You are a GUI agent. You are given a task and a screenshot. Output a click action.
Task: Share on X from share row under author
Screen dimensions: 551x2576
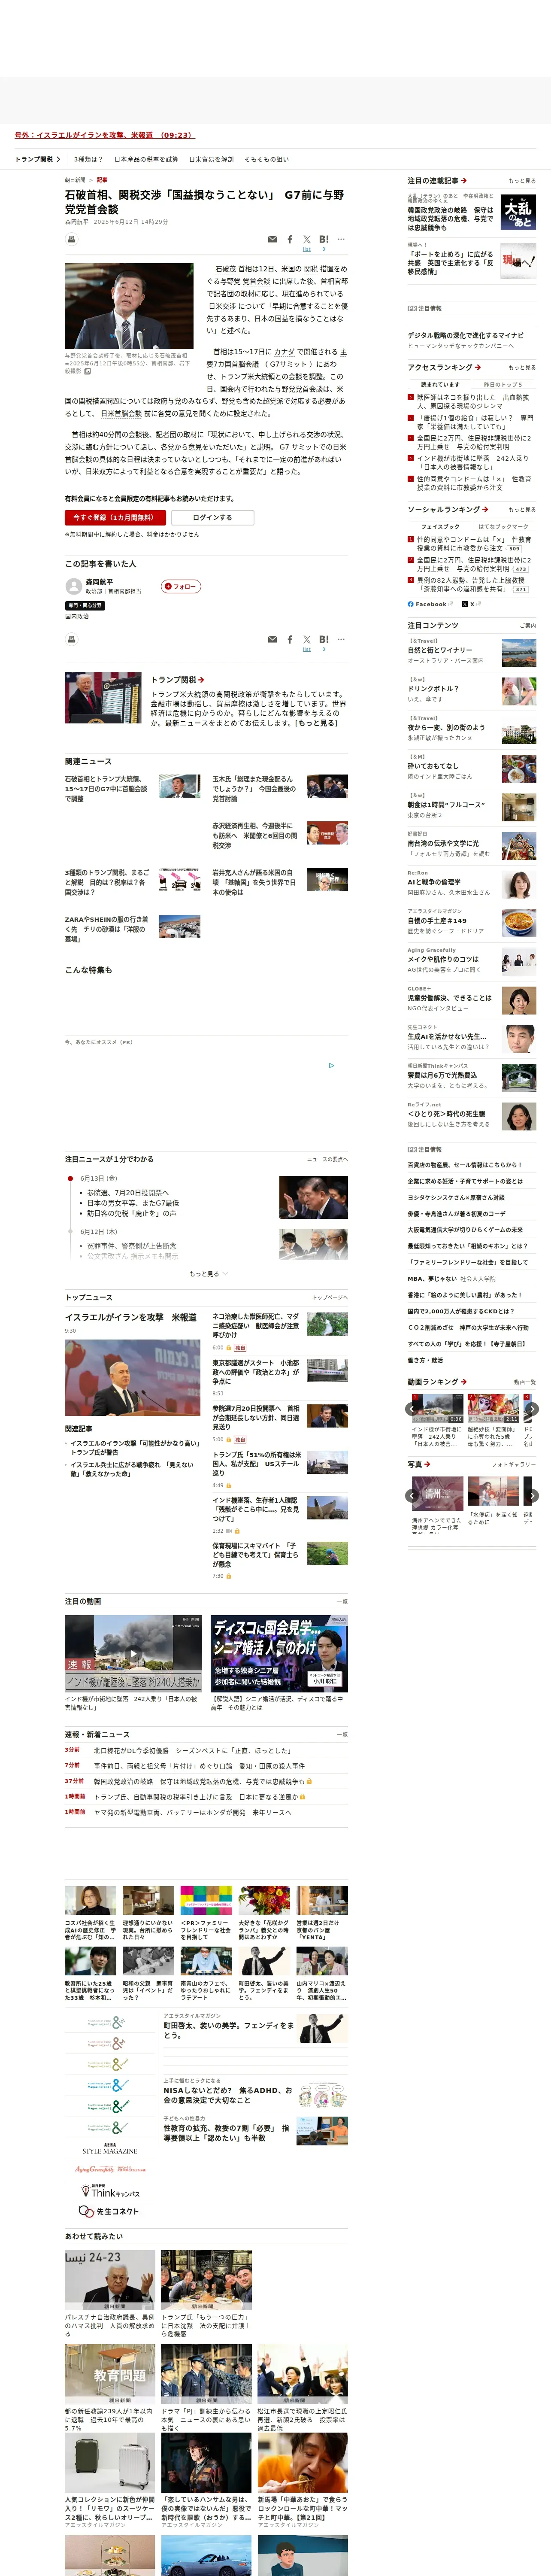click(307, 639)
